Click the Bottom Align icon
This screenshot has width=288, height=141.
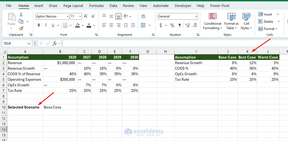pos(119,16)
